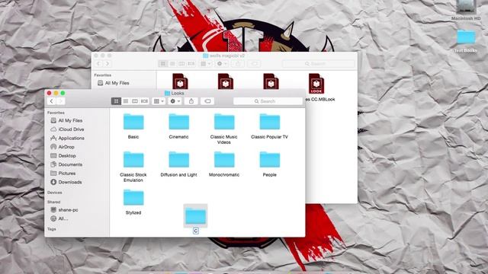Switch Looks window to Cover Flow view
Screen dimensions: 488x274
[x=144, y=101]
